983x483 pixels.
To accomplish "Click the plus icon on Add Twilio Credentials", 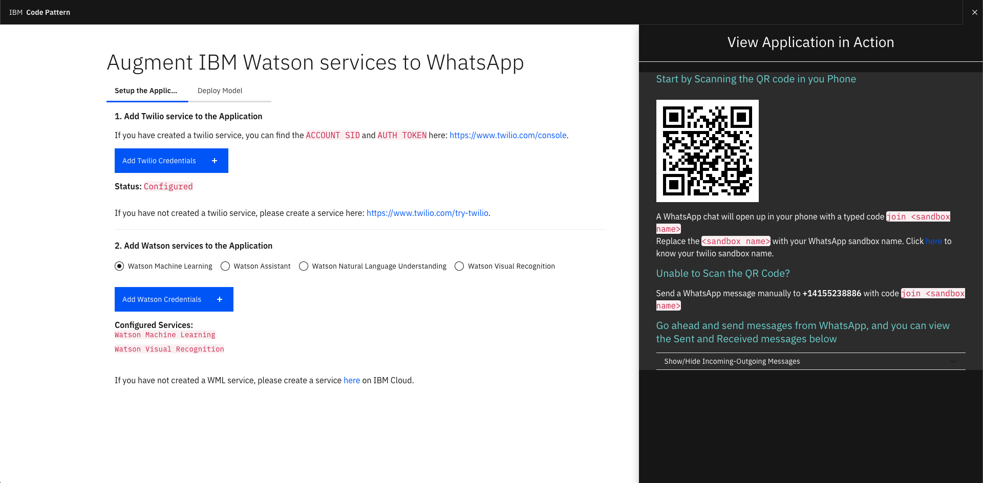I will (x=215, y=161).
